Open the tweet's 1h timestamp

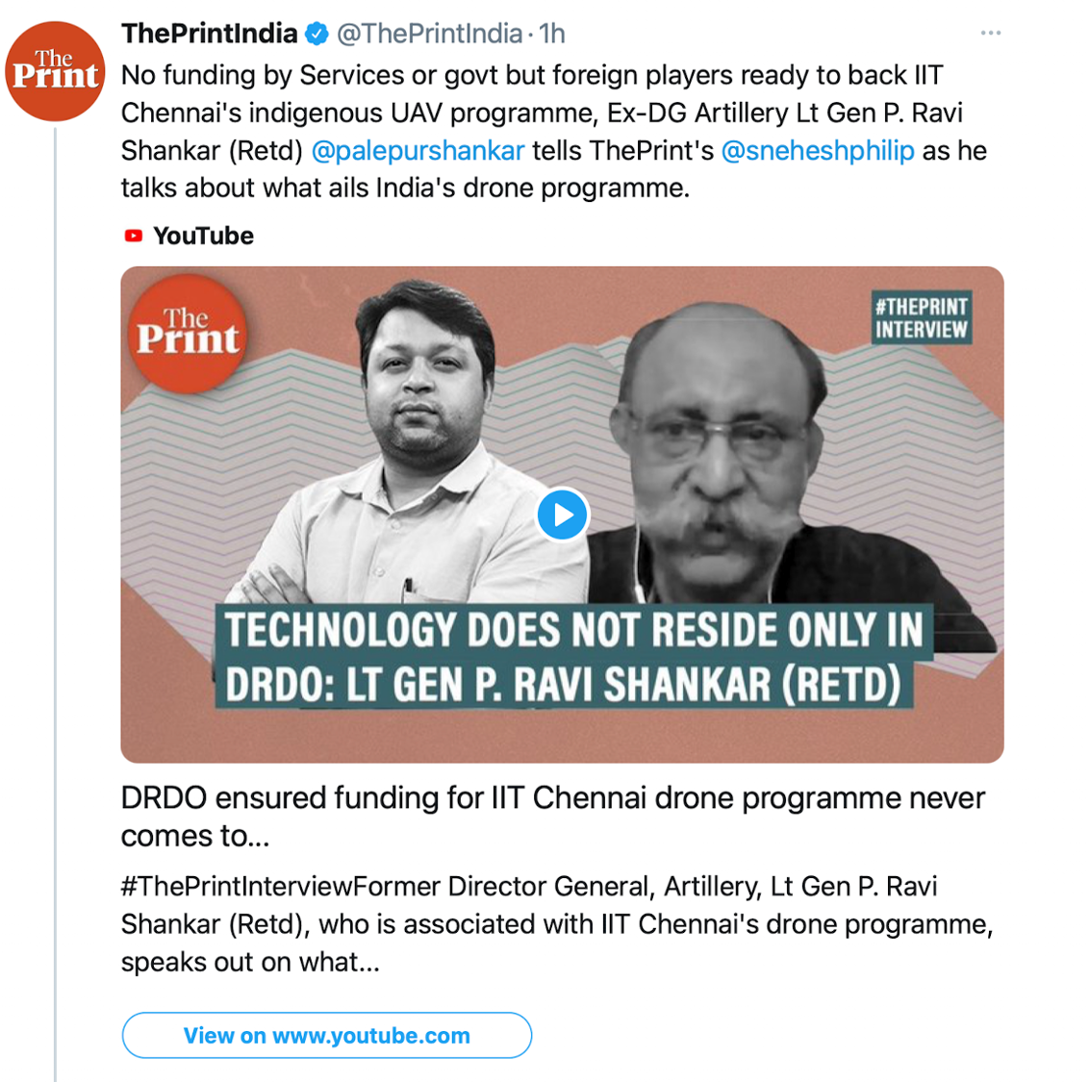(552, 34)
